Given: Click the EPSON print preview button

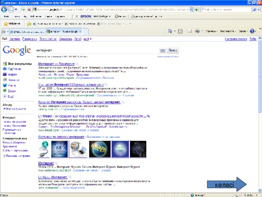Looking at the screenshot, I should click(147, 16).
